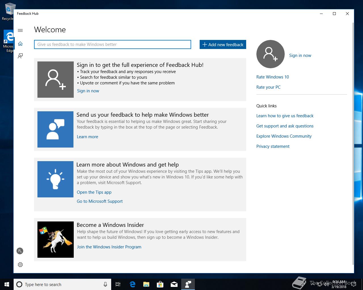Open Microsoft Store from taskbar

(160, 284)
